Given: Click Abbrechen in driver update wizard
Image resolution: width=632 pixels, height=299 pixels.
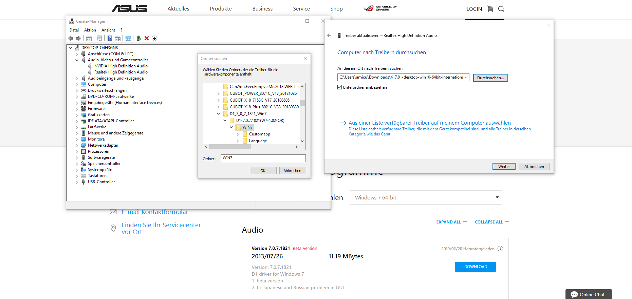Looking at the screenshot, I should [534, 167].
